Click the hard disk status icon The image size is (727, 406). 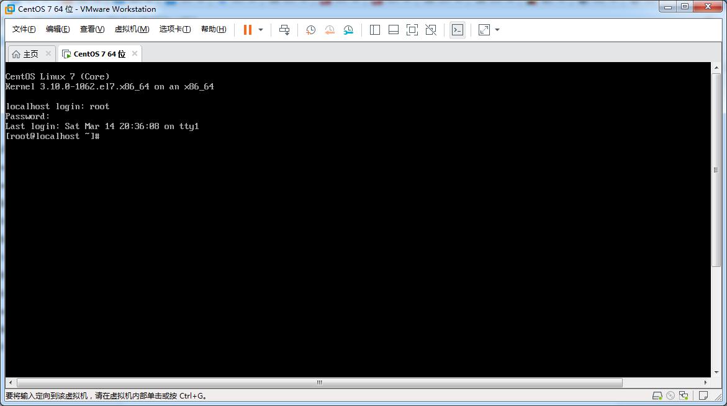pyautogui.click(x=657, y=395)
